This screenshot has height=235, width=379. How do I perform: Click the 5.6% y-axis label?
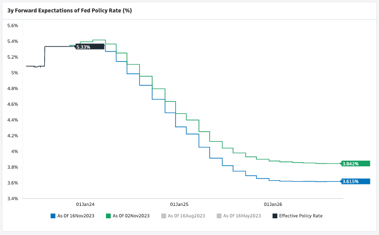11,25
